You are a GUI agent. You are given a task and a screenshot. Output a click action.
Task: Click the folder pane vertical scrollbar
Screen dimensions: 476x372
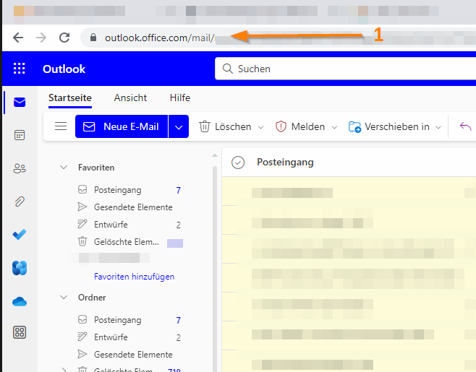(215, 268)
